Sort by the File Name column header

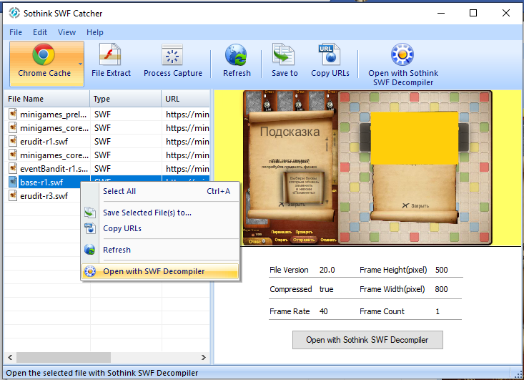coord(46,99)
